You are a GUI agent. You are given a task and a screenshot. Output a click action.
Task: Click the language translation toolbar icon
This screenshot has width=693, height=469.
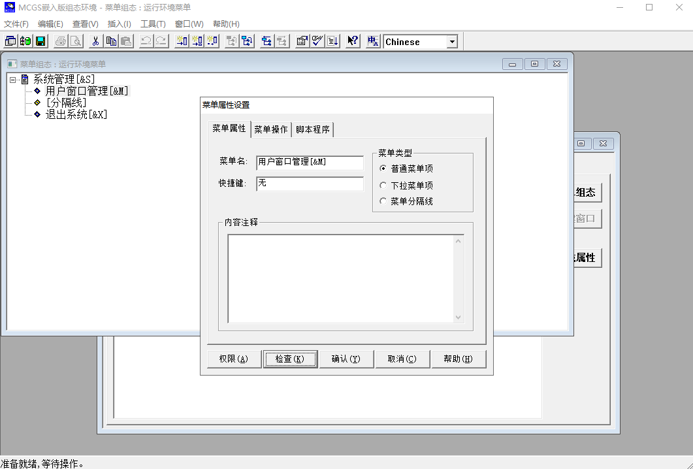click(x=372, y=41)
